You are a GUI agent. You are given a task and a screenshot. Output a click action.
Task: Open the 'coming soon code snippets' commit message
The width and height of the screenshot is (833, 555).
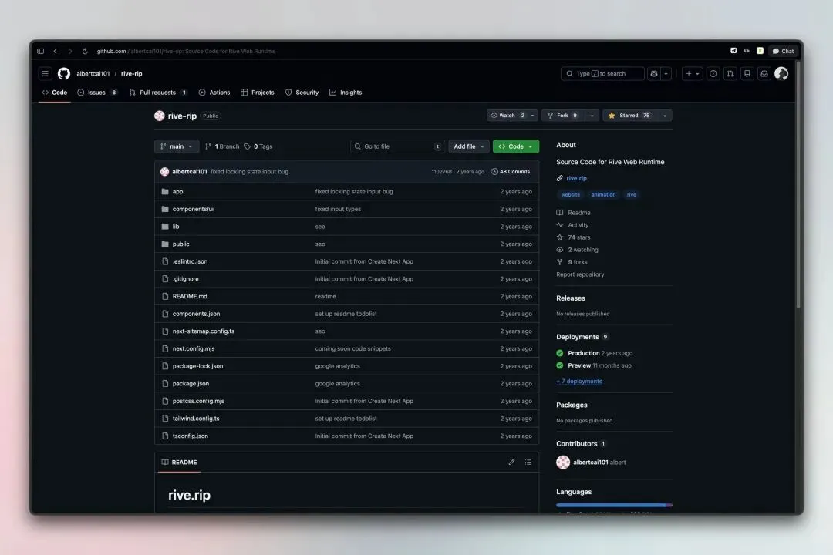pos(352,349)
